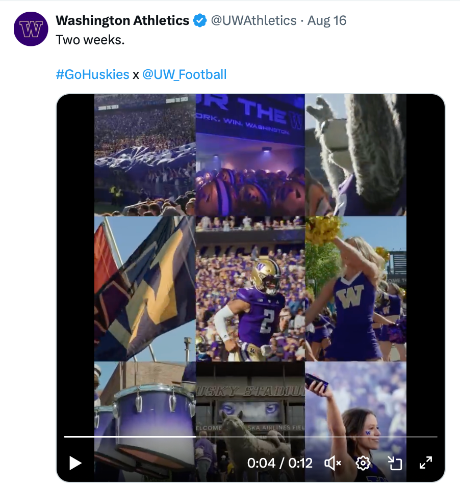The width and height of the screenshot is (460, 488).
Task: Unmute the video sound
Action: coord(333,463)
